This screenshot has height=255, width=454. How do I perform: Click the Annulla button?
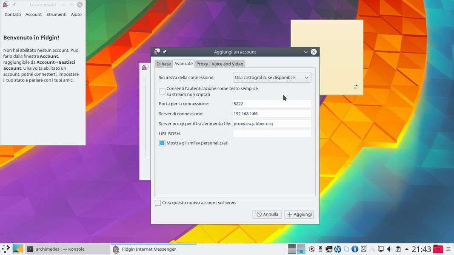click(267, 215)
